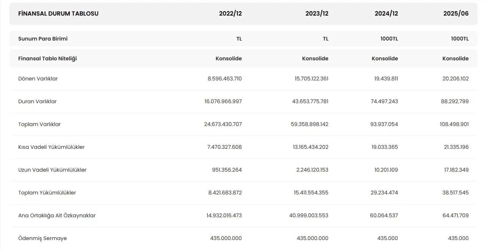The width and height of the screenshot is (486, 250).
Task: Select the Toplam Yükümlülükler row label
Action: pyautogui.click(x=47, y=193)
